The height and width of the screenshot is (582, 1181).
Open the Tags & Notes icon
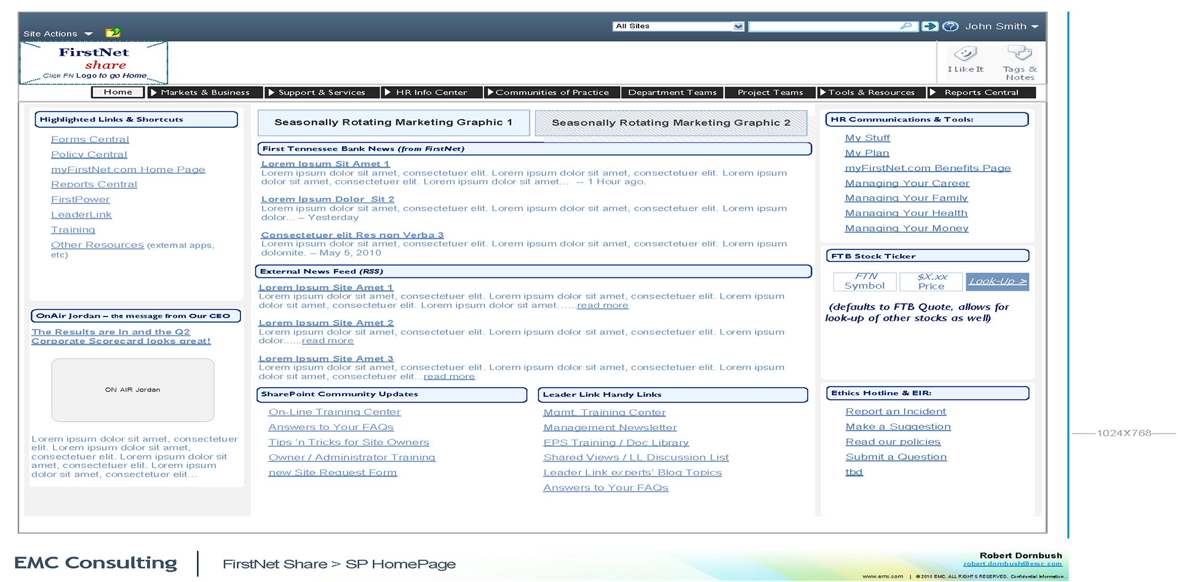[x=1019, y=53]
